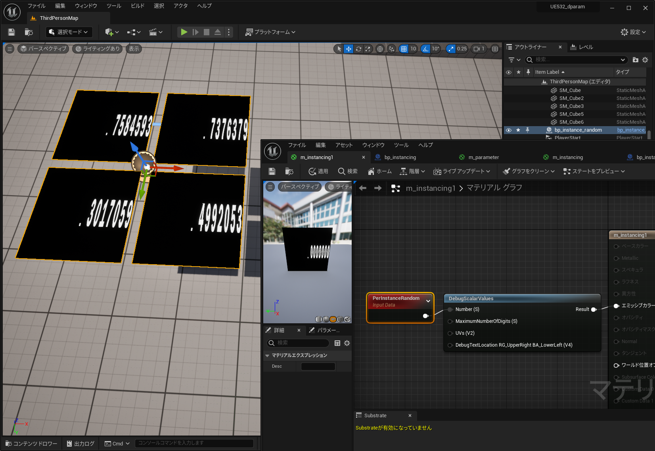Click 適用 to apply the material
655x451 pixels.
pyautogui.click(x=318, y=171)
